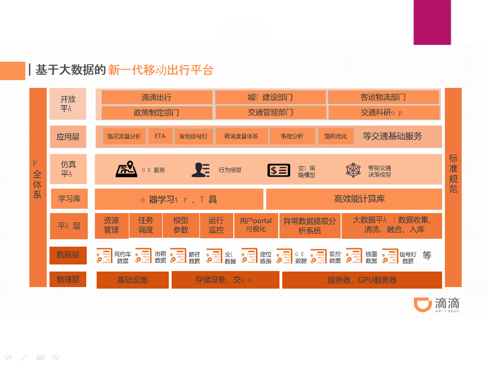The width and height of the screenshot is (488, 366).
Task: Select the 滴滴出行 box
Action: coord(157,97)
